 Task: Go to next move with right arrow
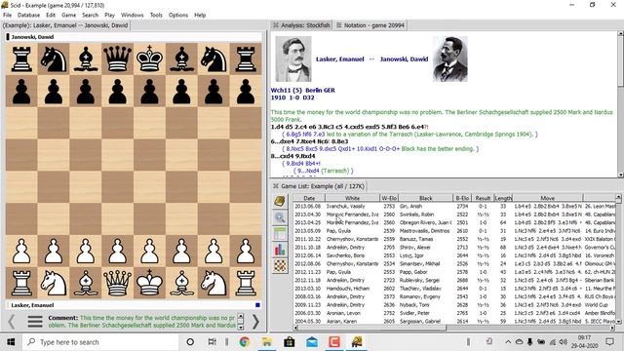click(255, 322)
